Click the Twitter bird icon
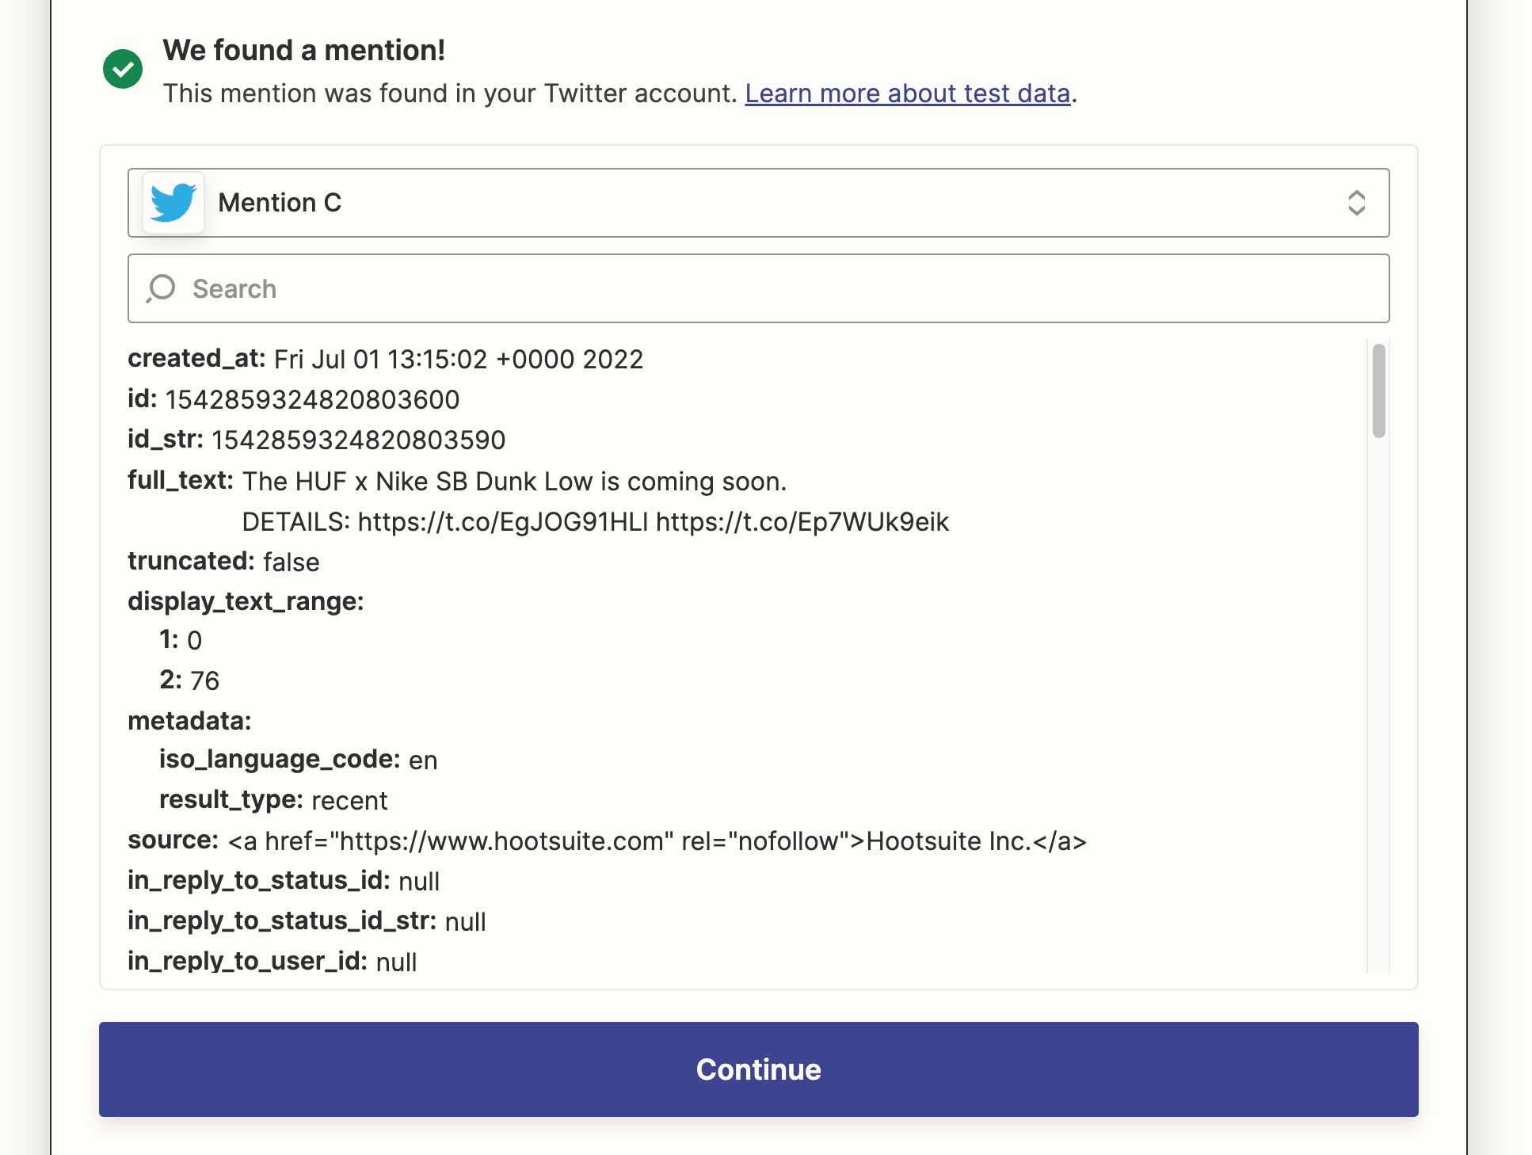Image resolution: width=1532 pixels, height=1155 pixels. [x=173, y=203]
